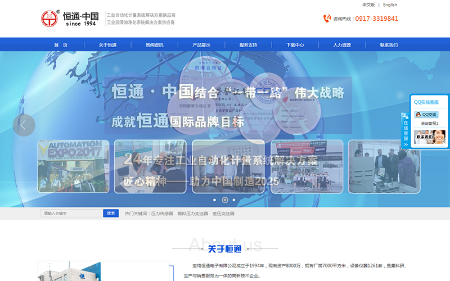
Task: Click the 咨询客服1 label
Action: [x=429, y=124]
